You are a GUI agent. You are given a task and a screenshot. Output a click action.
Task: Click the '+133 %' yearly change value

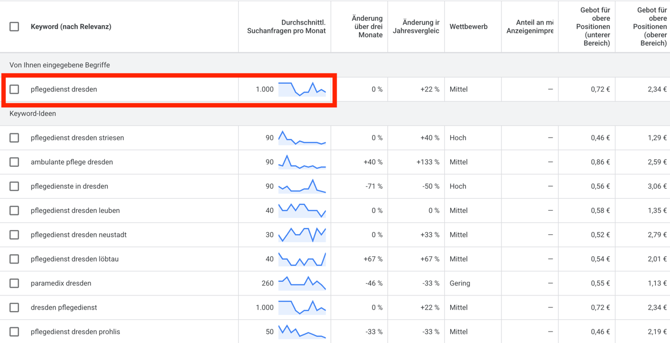[x=428, y=162]
